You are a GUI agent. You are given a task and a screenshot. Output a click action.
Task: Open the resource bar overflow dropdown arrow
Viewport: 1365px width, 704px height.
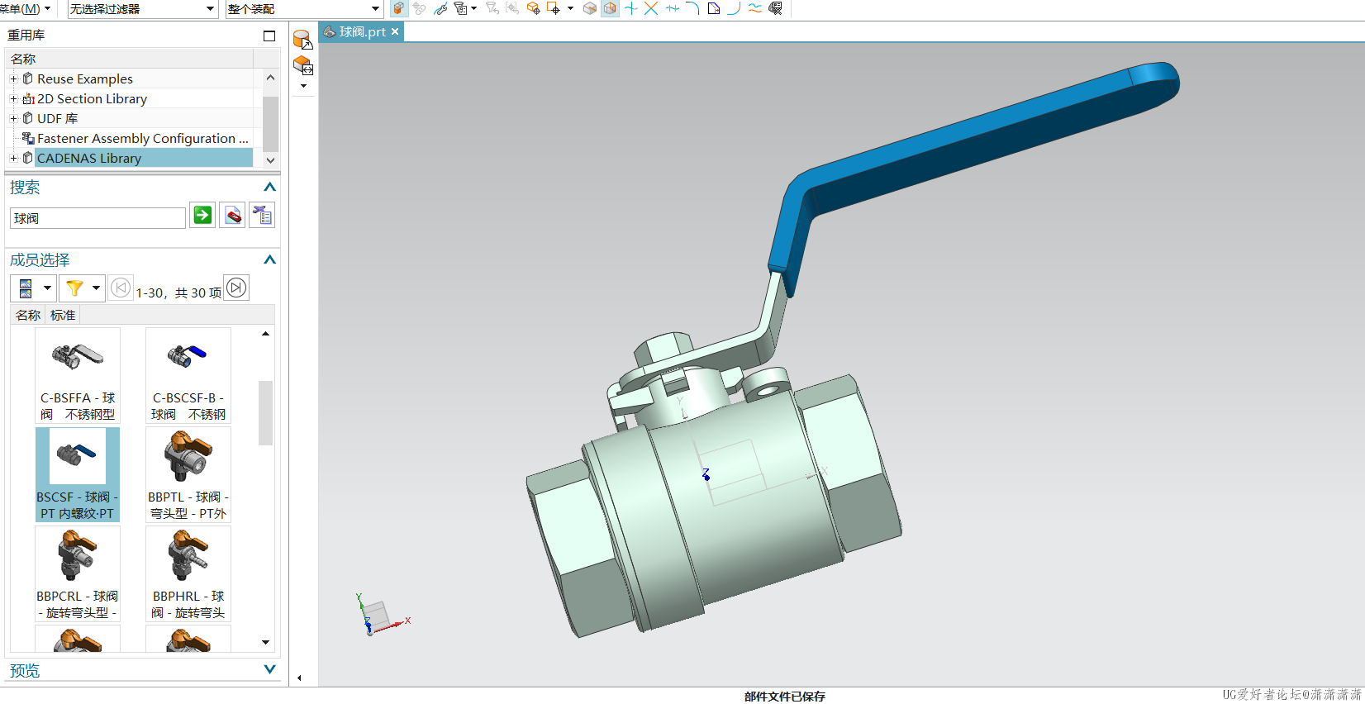tap(303, 86)
